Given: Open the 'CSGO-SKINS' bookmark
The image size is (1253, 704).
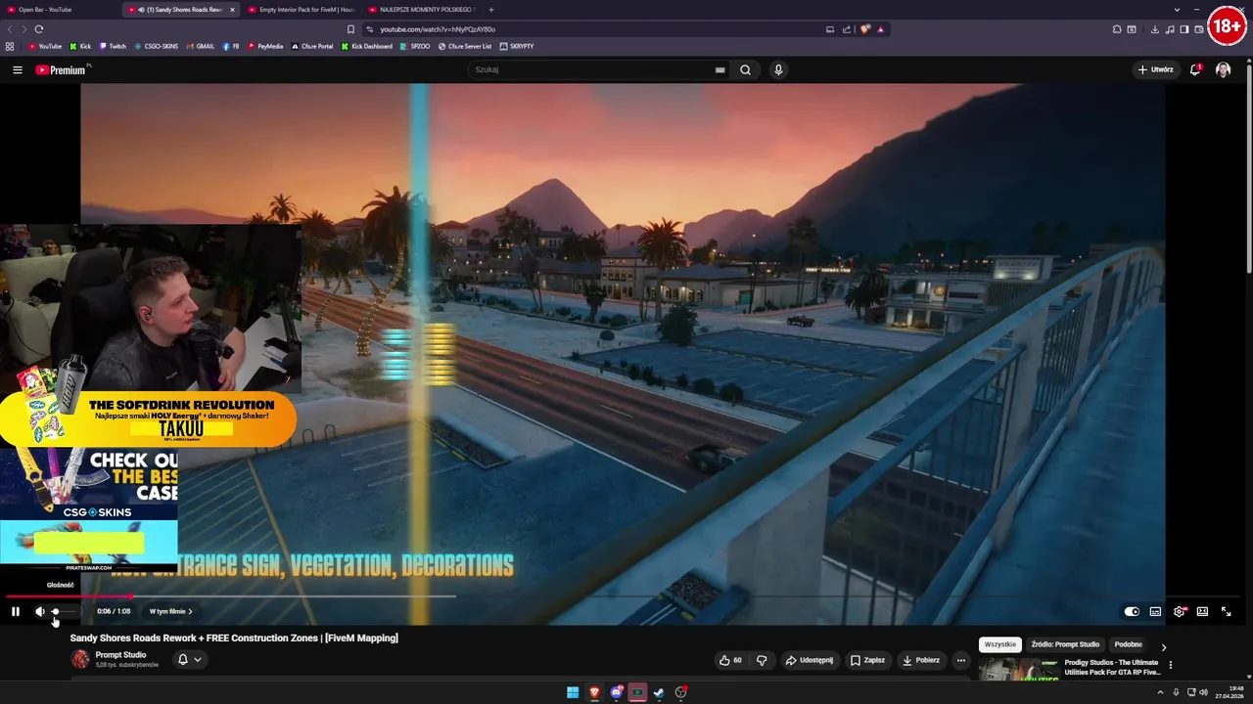Looking at the screenshot, I should coord(156,46).
